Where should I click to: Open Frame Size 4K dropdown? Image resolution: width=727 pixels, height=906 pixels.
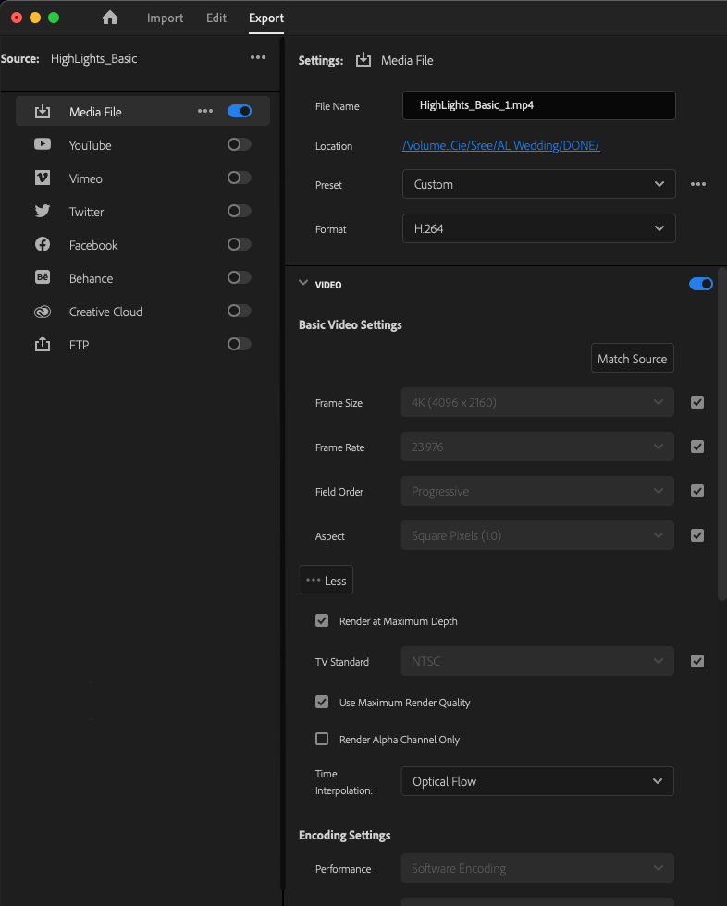point(537,402)
